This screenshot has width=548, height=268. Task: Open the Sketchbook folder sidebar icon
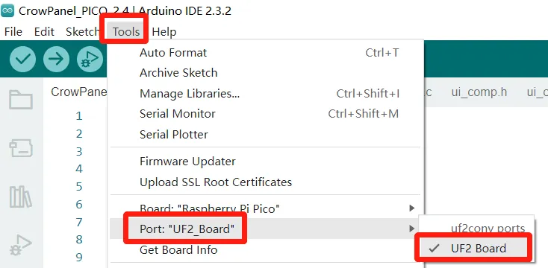pos(21,100)
